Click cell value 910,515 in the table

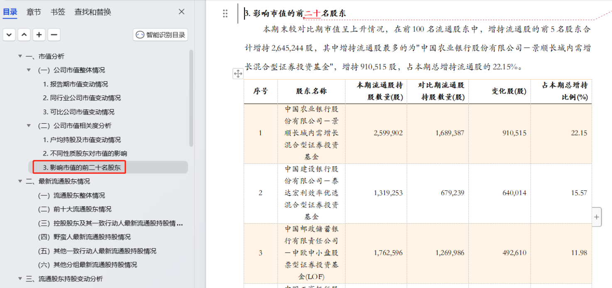(514, 133)
